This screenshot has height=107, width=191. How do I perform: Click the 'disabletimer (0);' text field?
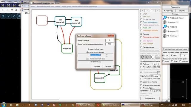tap(95, 62)
